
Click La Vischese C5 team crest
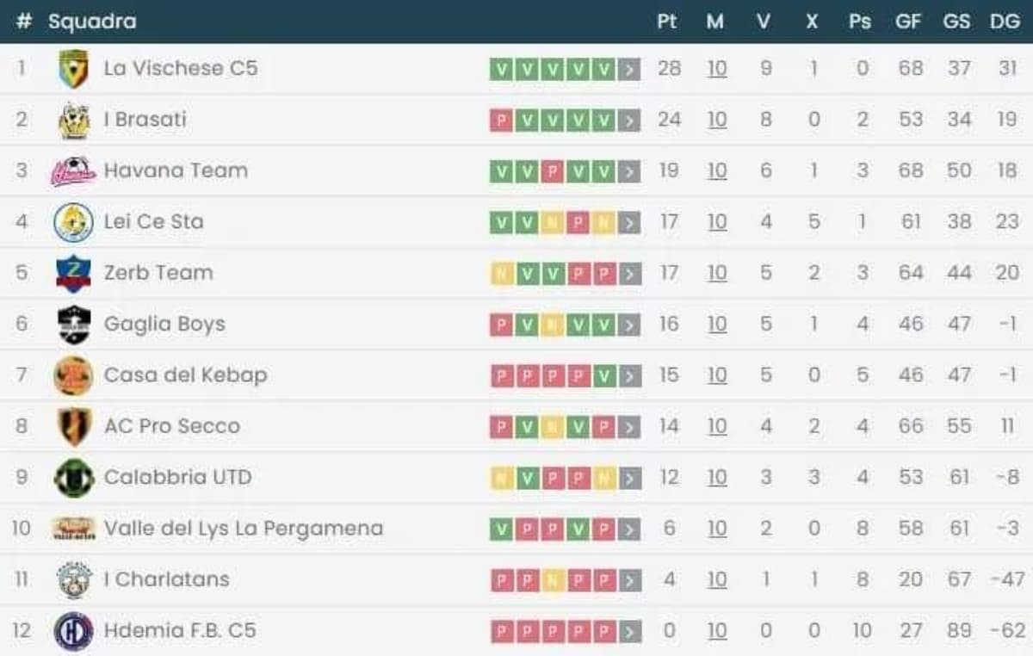(x=73, y=69)
